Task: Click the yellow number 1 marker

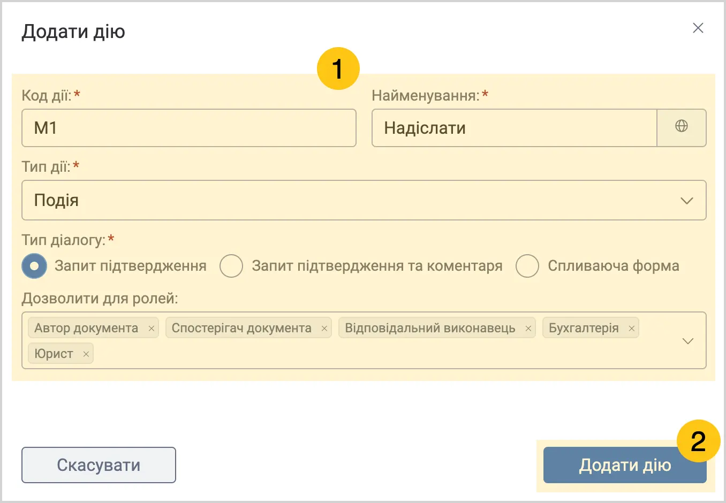Action: tap(338, 68)
